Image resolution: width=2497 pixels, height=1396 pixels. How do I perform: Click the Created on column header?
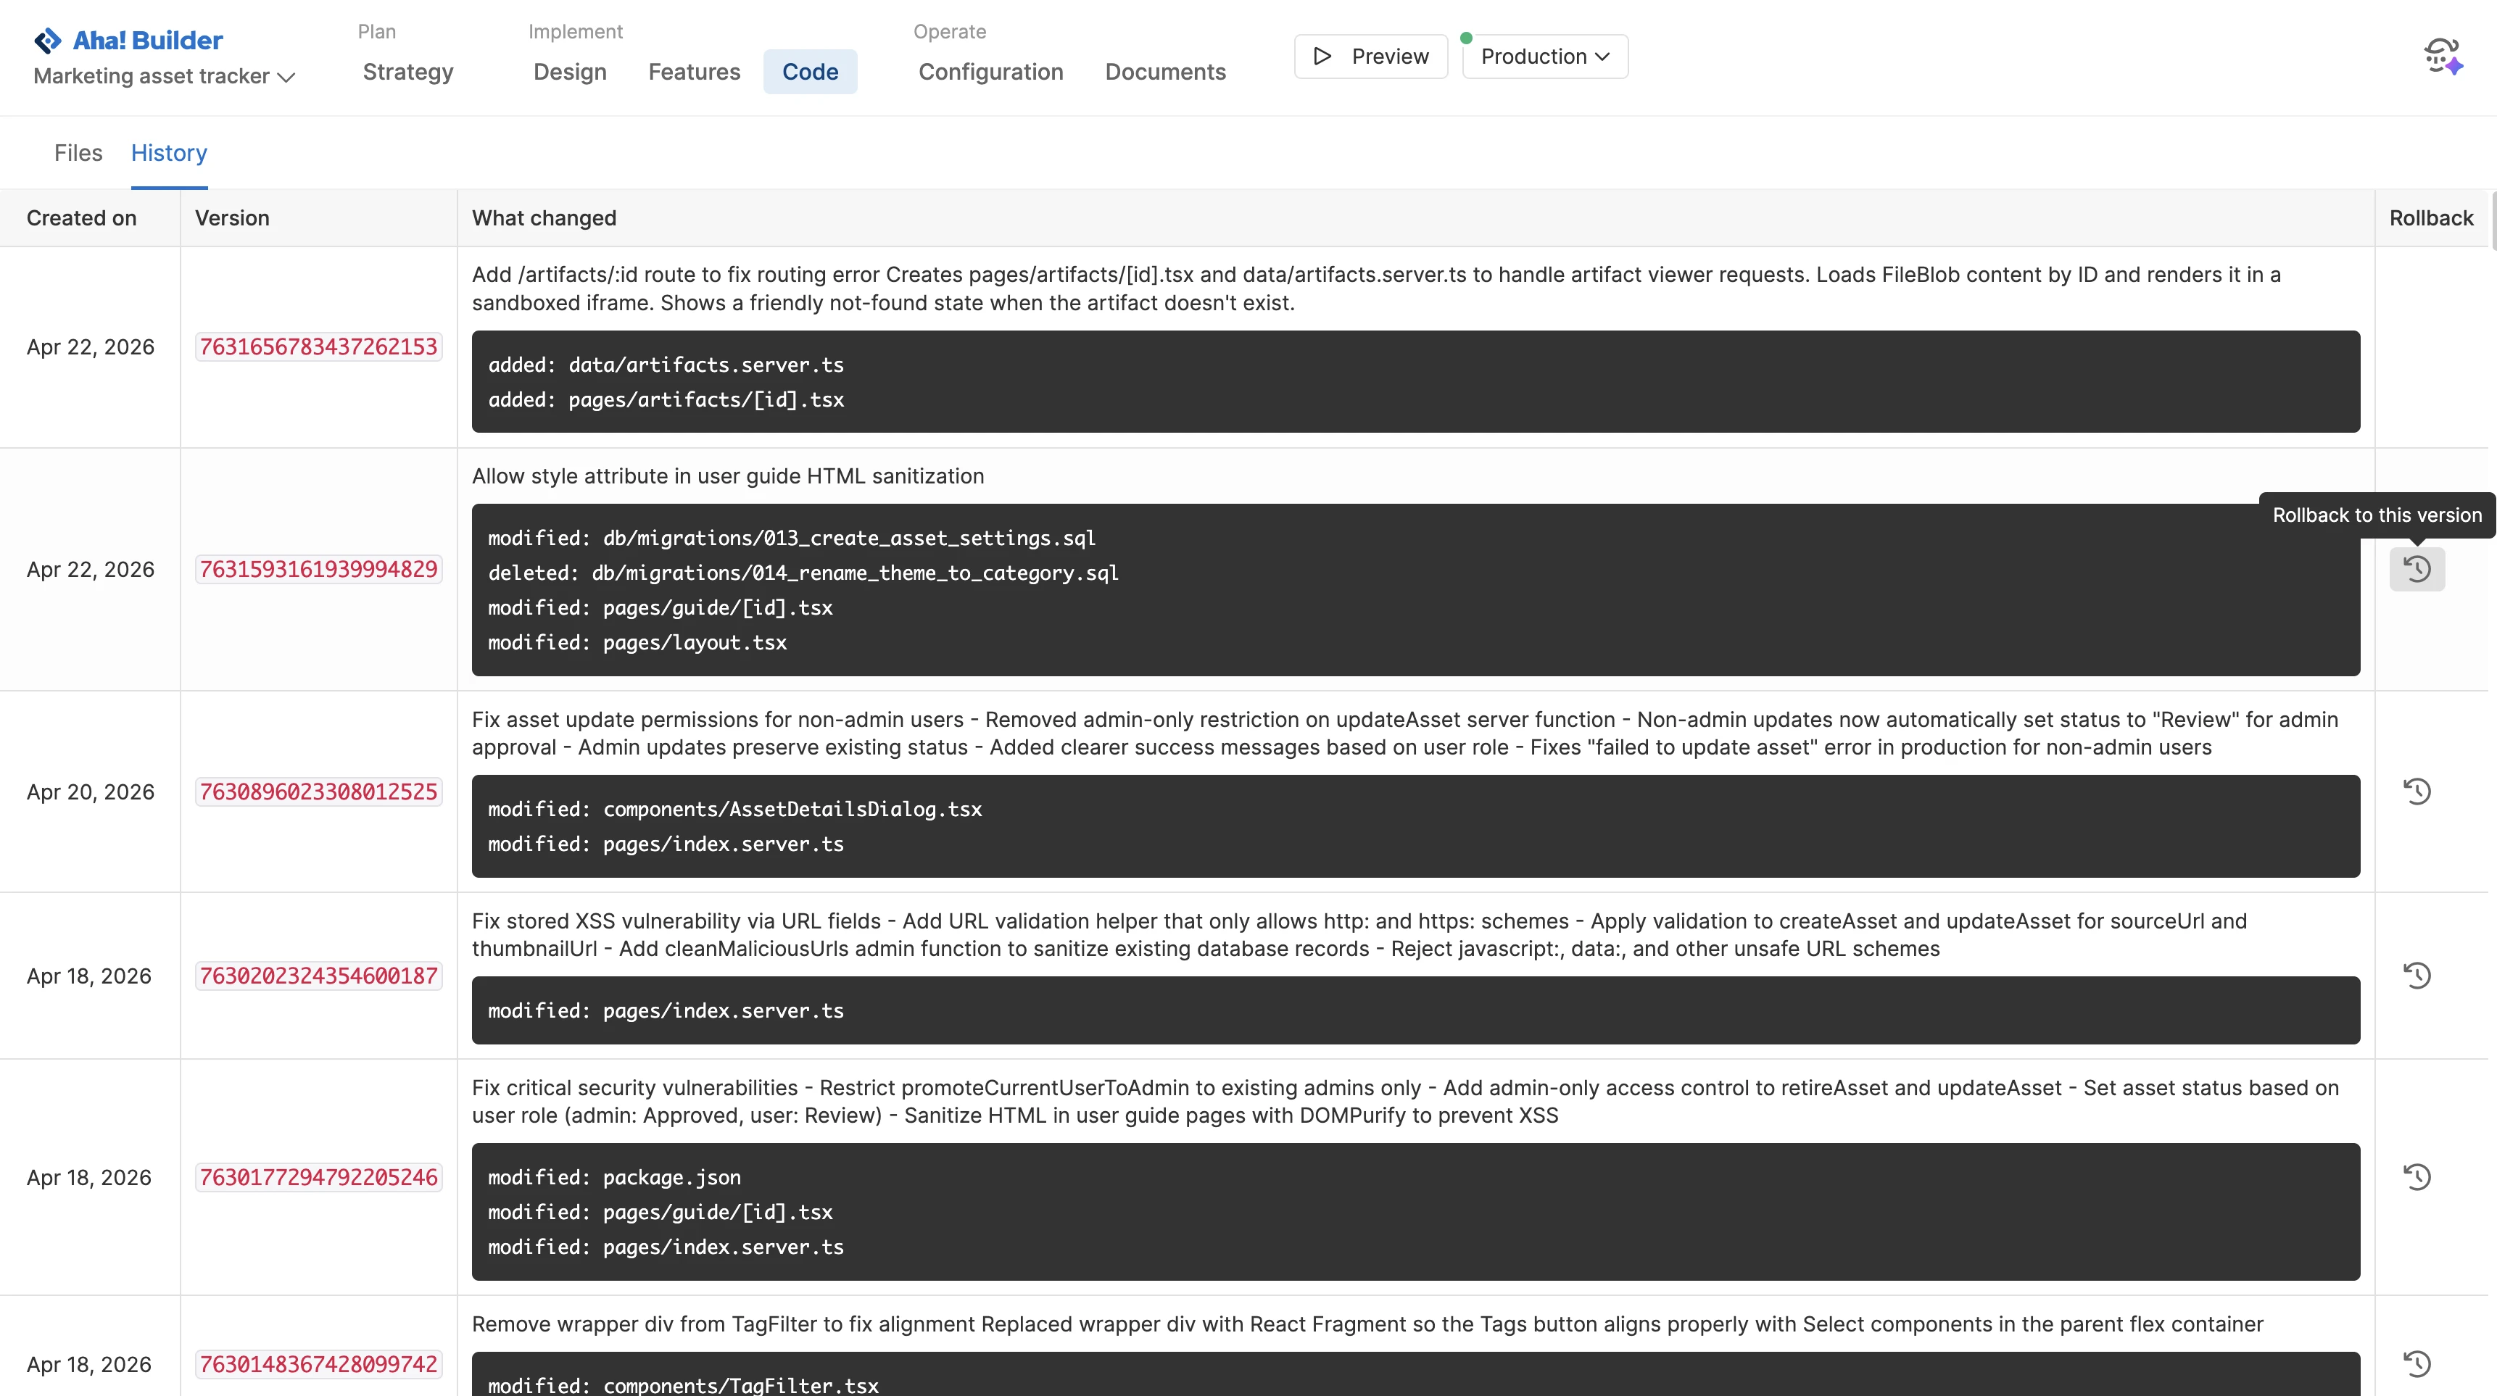[81, 218]
